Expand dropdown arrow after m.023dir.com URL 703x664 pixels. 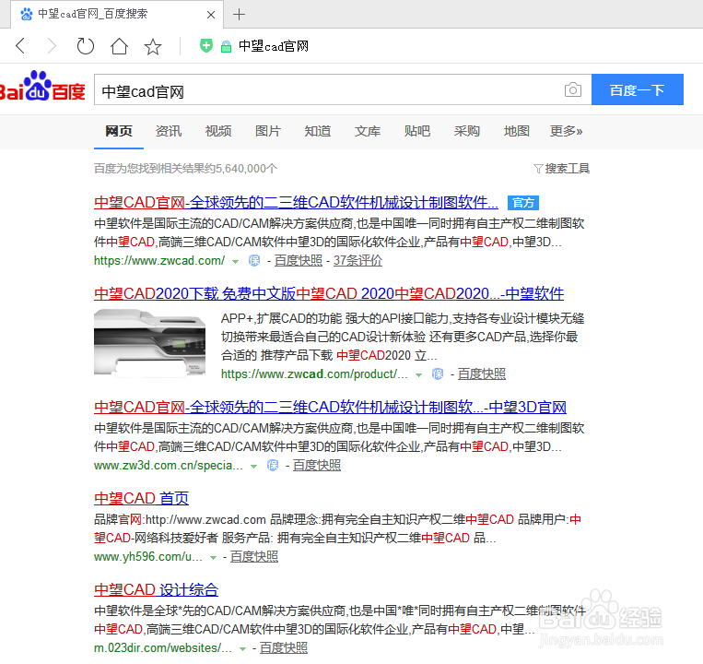pyautogui.click(x=243, y=649)
